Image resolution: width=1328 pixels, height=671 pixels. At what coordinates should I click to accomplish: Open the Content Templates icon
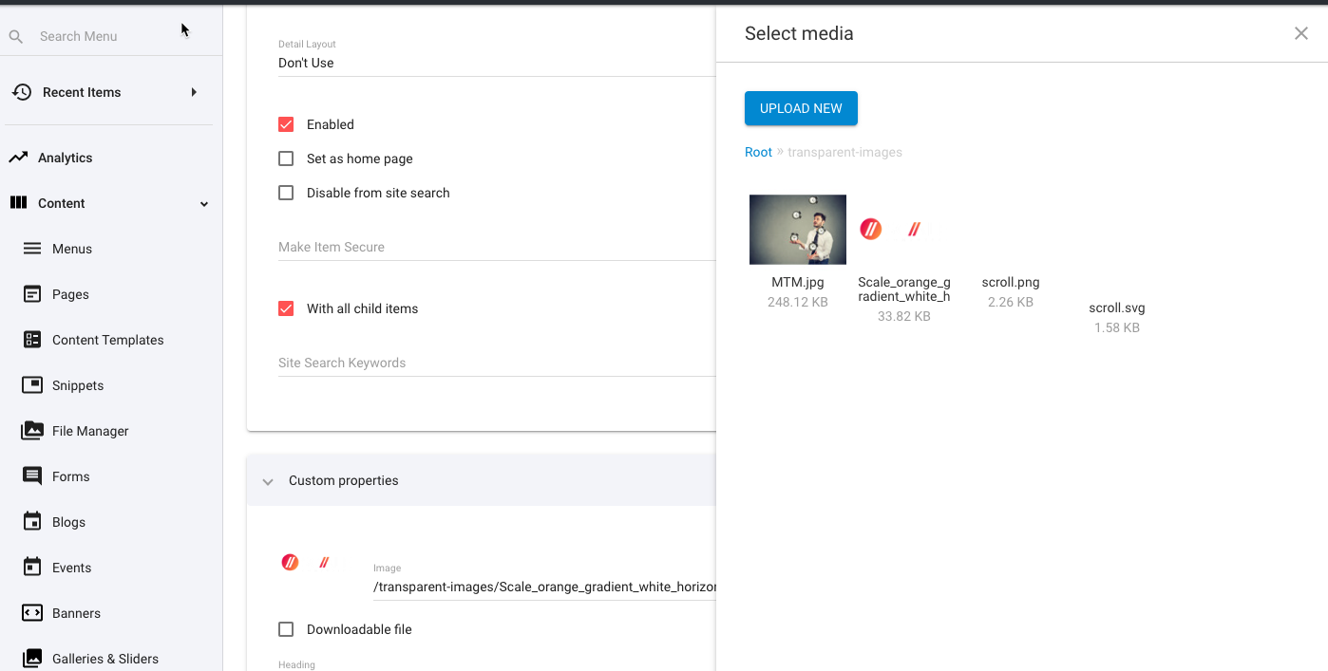31,339
